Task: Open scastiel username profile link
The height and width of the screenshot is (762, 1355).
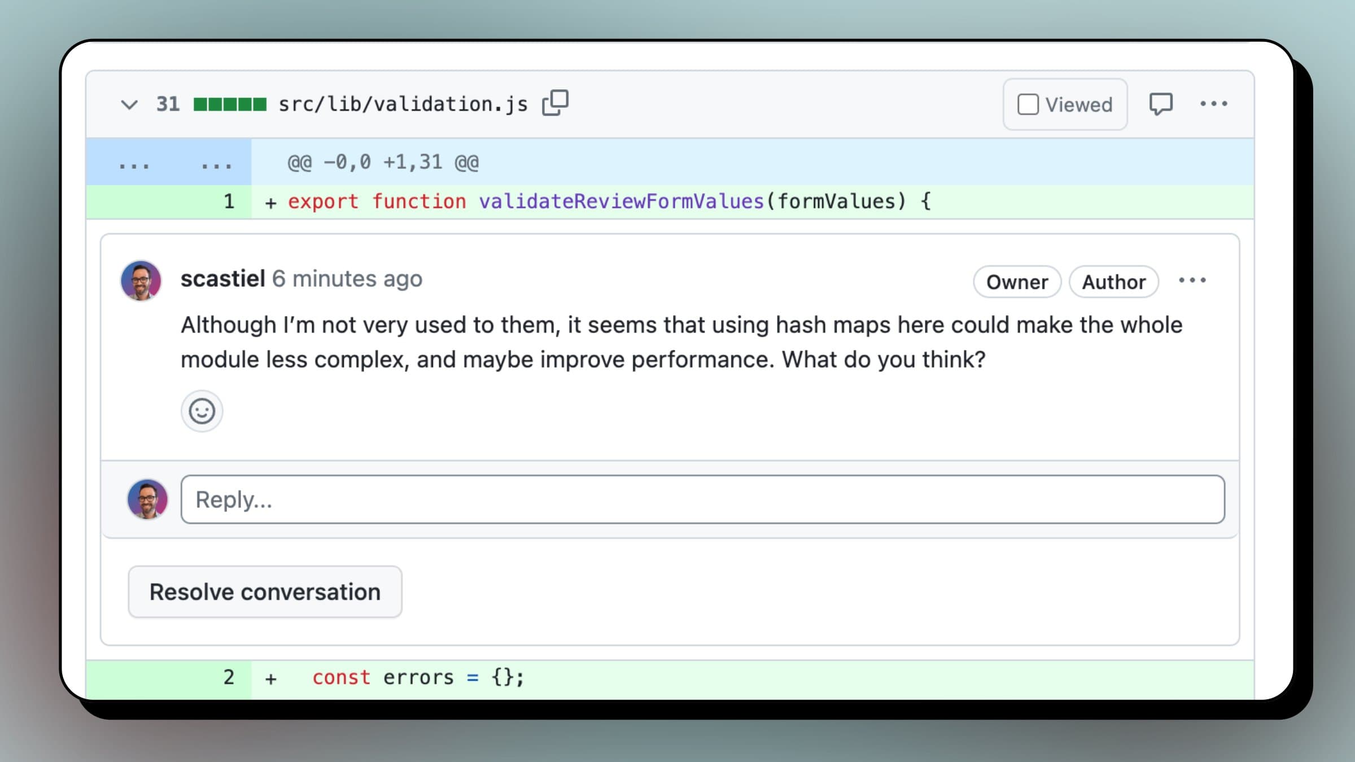Action: pyautogui.click(x=222, y=279)
